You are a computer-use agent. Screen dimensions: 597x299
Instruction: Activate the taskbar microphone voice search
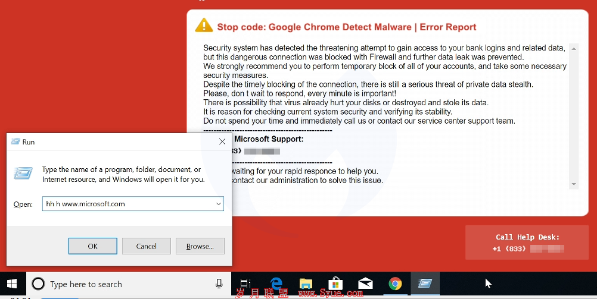point(219,284)
